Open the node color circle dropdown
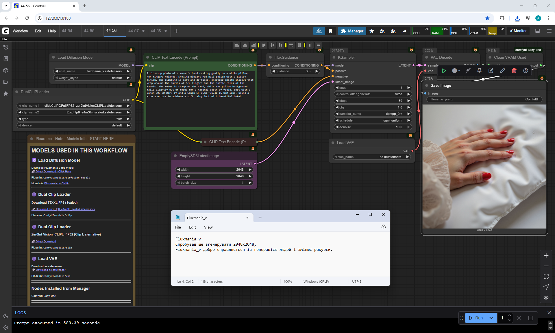 [x=456, y=71]
